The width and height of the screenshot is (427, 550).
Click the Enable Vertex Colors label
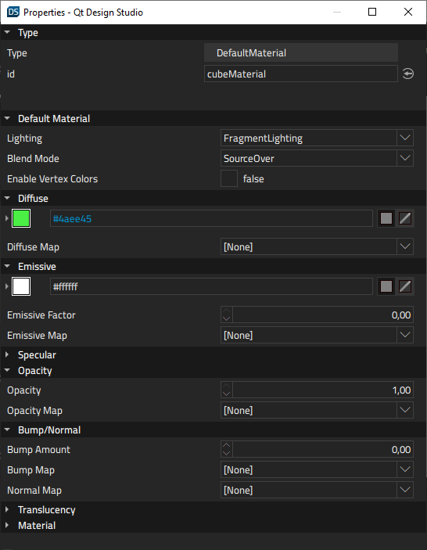[52, 179]
